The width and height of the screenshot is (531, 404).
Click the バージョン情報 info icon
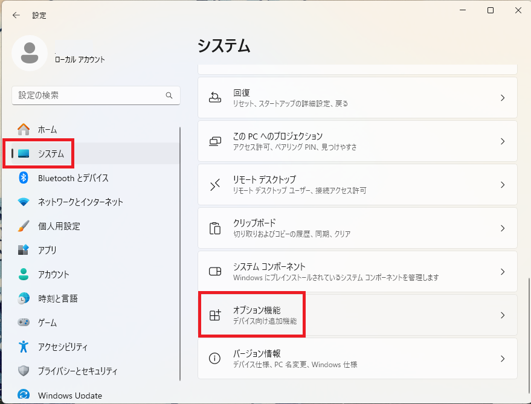coord(214,358)
